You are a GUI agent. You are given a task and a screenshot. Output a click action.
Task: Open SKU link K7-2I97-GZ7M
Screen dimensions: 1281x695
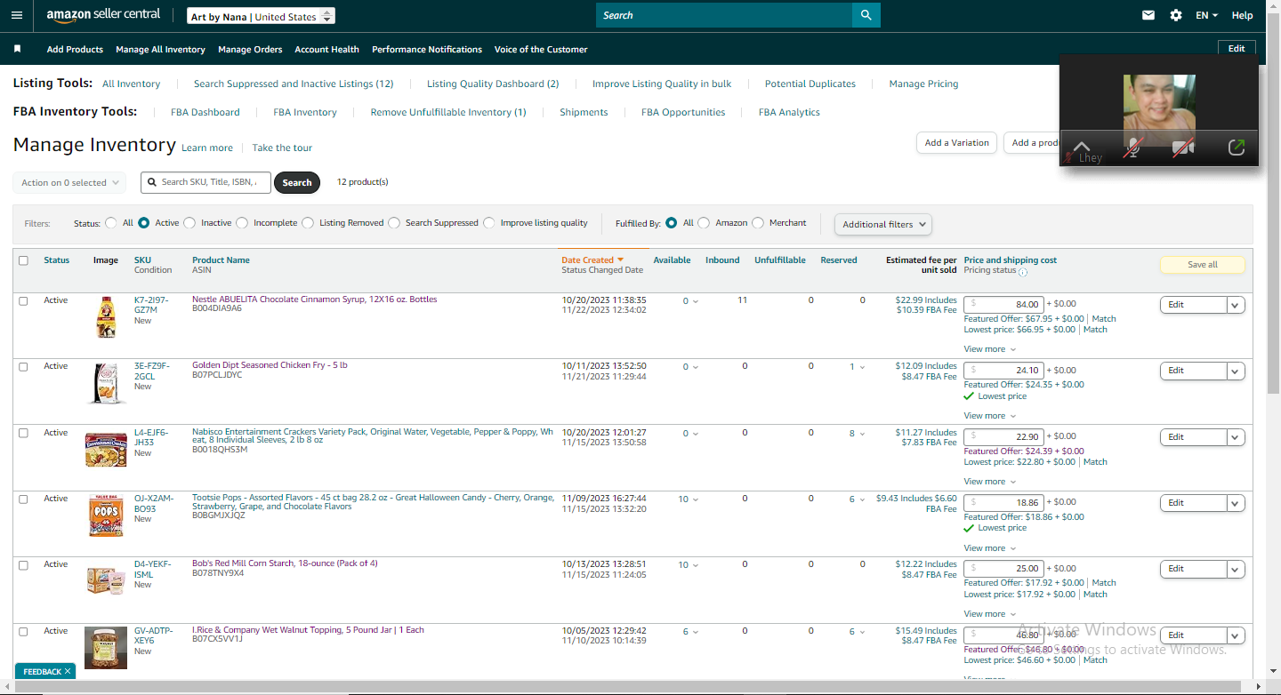pos(151,305)
